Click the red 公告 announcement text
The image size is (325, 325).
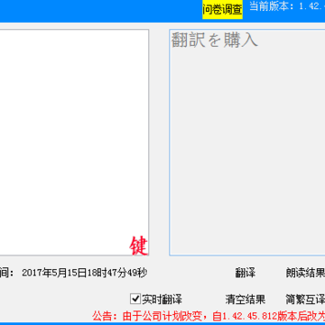coord(209,316)
